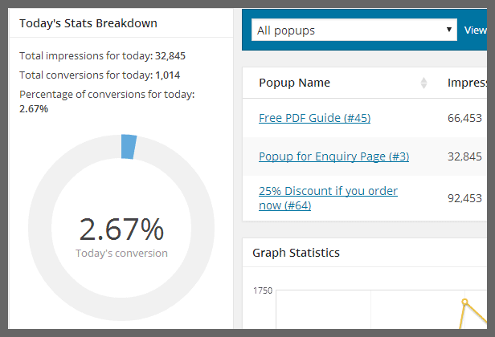Click the blue conversion donut segment

tap(129, 147)
